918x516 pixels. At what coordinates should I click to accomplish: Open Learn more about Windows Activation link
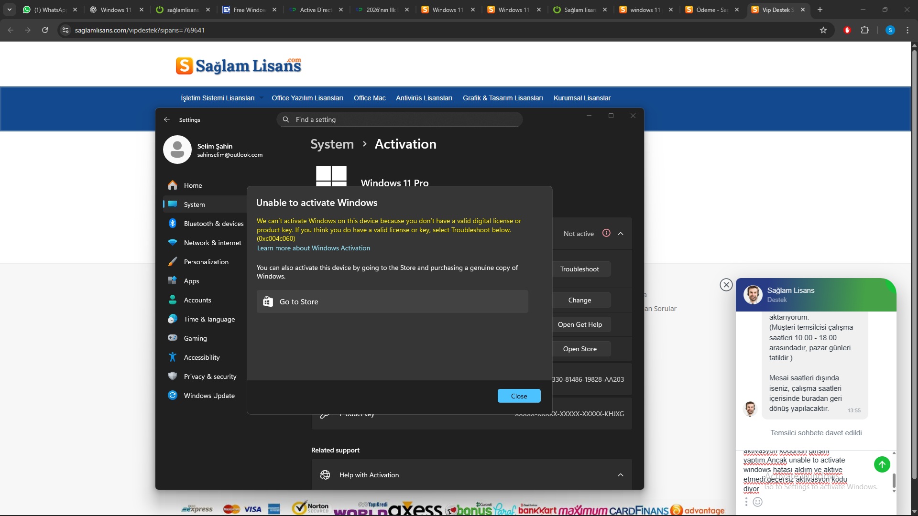click(314, 248)
